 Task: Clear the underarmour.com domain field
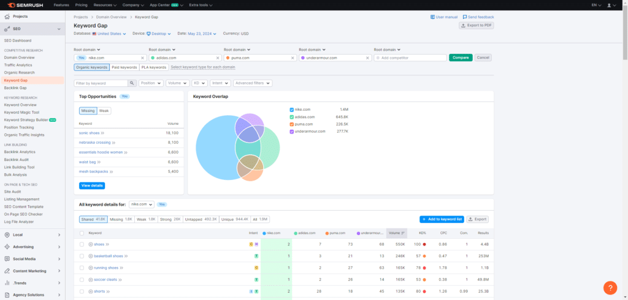367,58
